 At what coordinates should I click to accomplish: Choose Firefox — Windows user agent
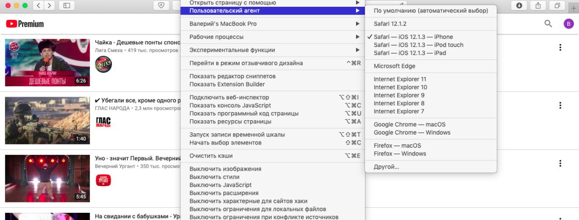coord(431,154)
